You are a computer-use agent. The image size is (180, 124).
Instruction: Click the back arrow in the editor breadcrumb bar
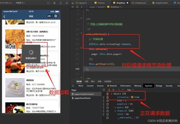coord(82,7)
